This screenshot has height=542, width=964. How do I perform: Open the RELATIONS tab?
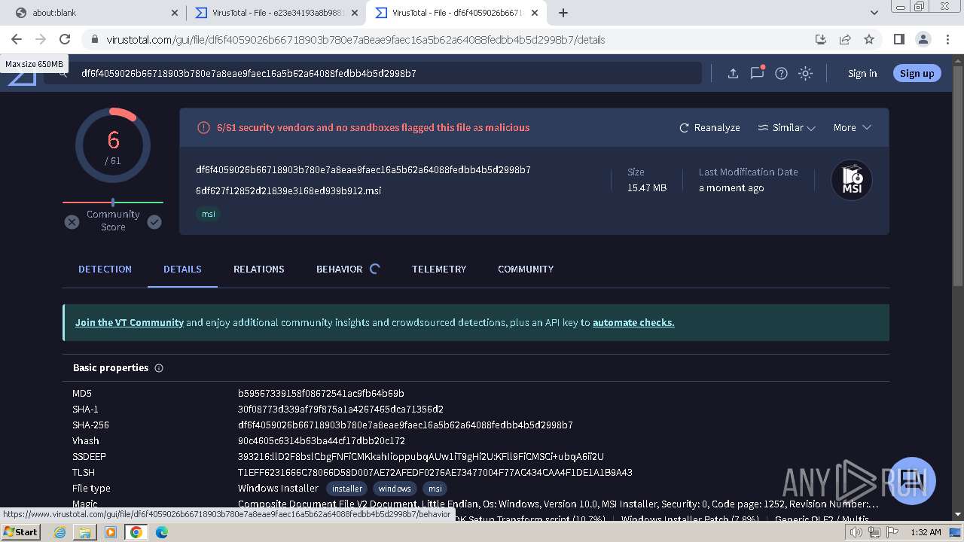coord(258,269)
